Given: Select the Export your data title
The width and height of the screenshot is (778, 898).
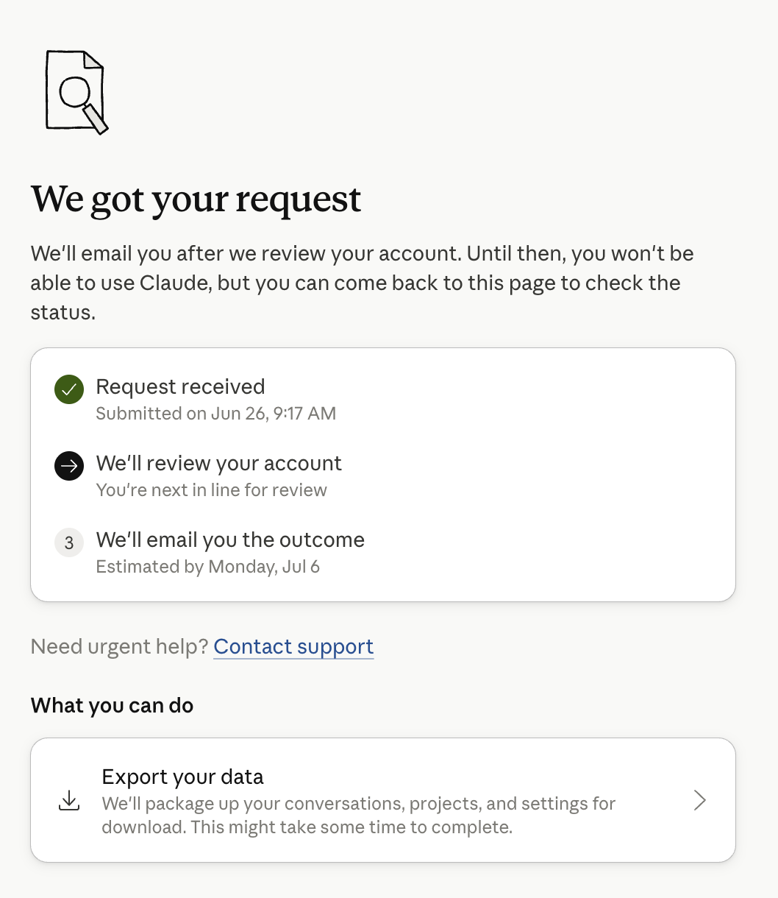Looking at the screenshot, I should (x=182, y=777).
